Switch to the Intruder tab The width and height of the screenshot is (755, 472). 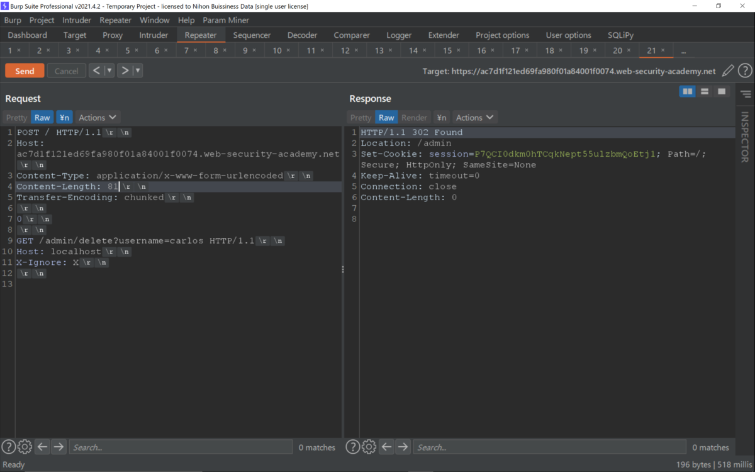(x=154, y=35)
